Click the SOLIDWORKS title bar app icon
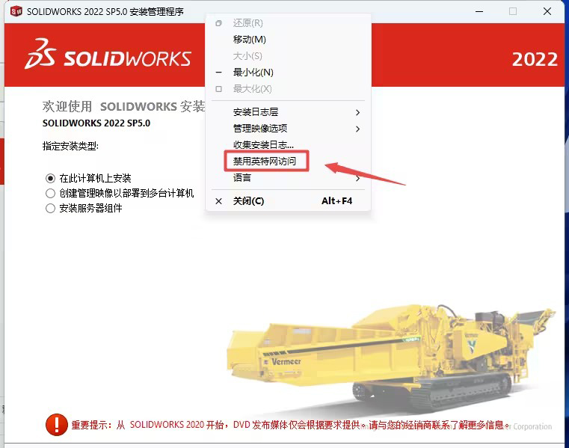This screenshot has width=569, height=448. coord(16,12)
